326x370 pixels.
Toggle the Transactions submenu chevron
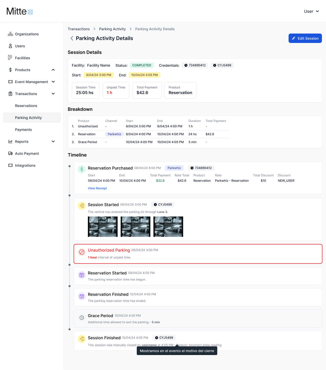[53, 94]
